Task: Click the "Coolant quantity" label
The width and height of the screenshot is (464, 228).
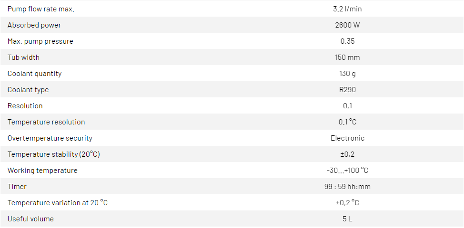Action: 34,74
